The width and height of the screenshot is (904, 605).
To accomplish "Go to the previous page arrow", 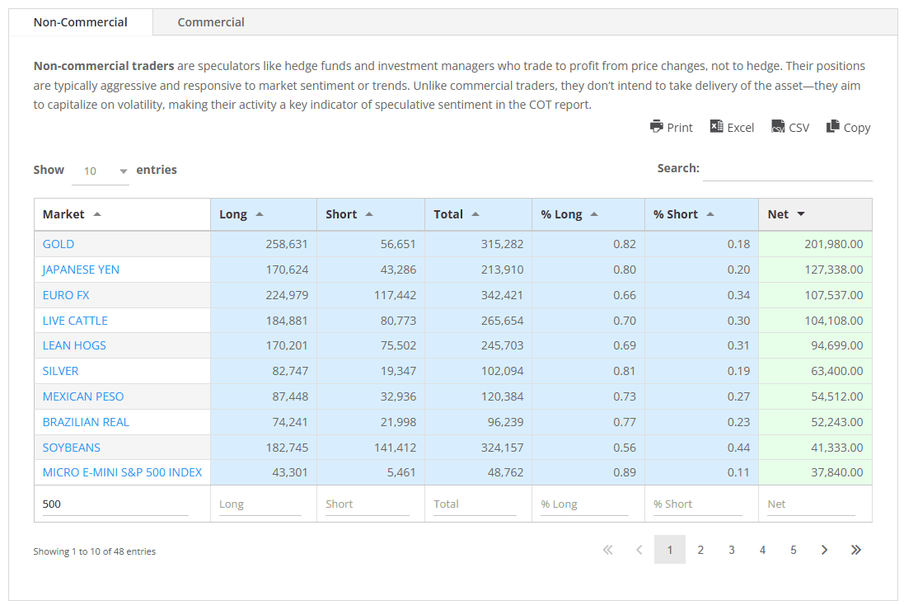I will click(x=639, y=550).
